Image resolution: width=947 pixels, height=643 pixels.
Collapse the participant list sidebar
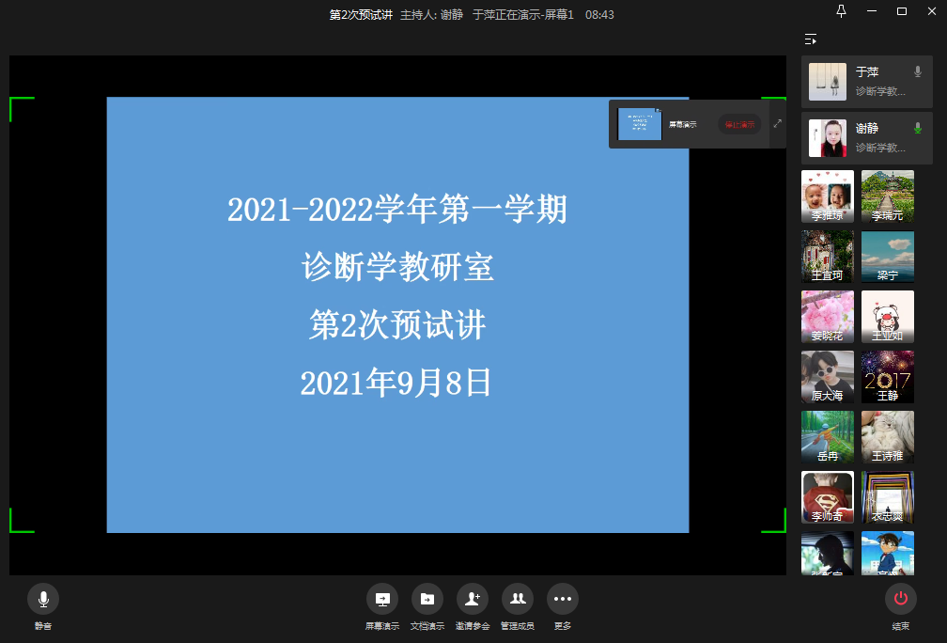[x=810, y=39]
